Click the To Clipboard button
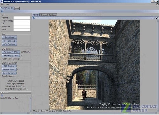Image resolution: width=159 pixels, height=115 pixels. point(9,41)
